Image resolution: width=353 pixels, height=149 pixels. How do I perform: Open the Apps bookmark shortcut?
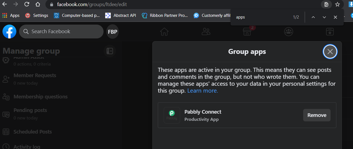tap(11, 15)
